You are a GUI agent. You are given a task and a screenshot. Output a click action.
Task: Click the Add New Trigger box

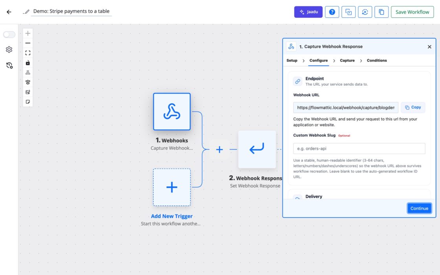tap(172, 187)
